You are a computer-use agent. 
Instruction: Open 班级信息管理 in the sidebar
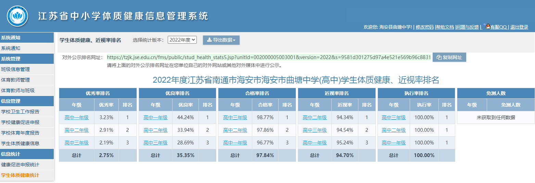pos(27,69)
